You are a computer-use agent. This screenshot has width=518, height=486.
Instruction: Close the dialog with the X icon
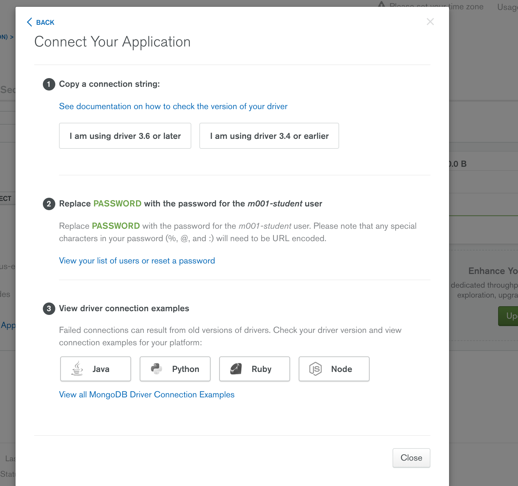pos(430,22)
